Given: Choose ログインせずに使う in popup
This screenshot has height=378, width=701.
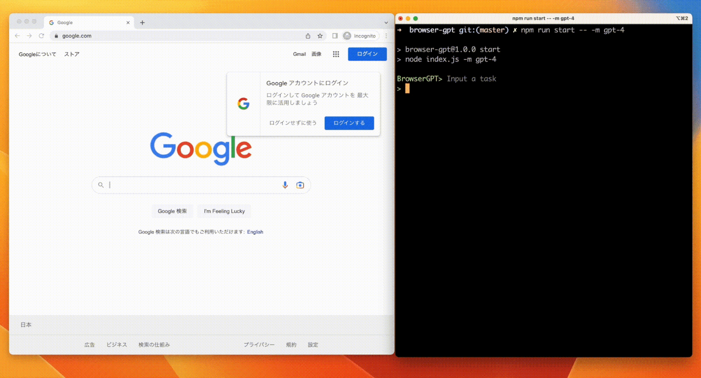Looking at the screenshot, I should point(293,123).
